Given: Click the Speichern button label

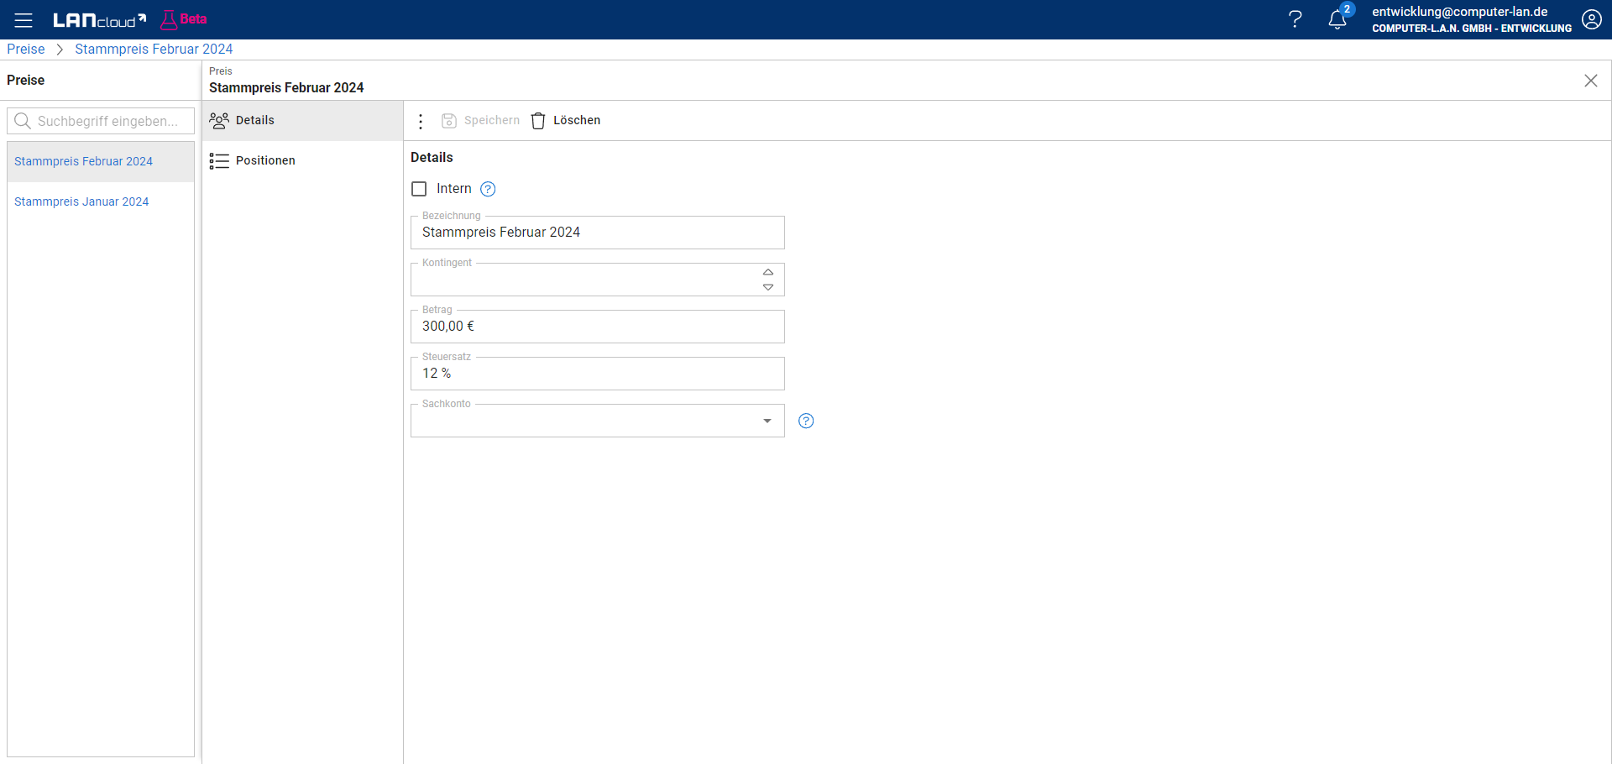Looking at the screenshot, I should click(492, 120).
